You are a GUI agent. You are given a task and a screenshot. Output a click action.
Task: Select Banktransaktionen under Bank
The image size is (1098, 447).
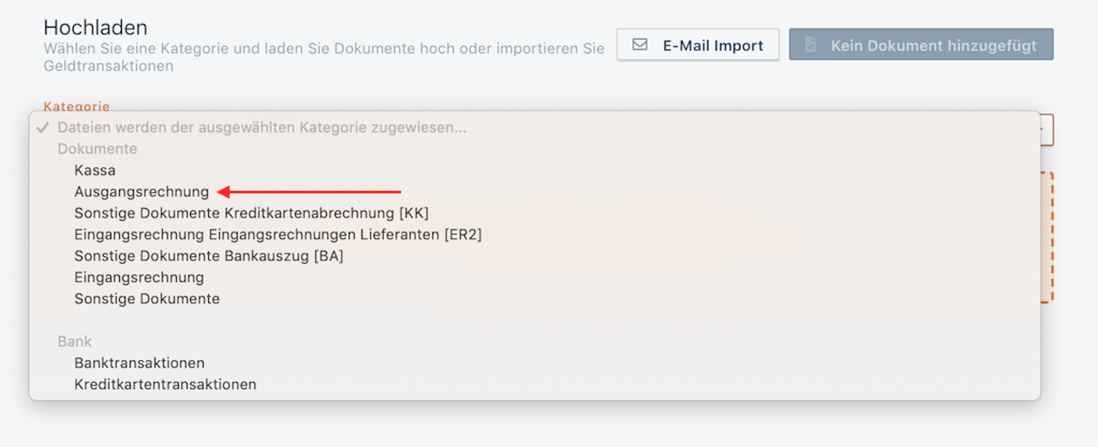(x=139, y=363)
